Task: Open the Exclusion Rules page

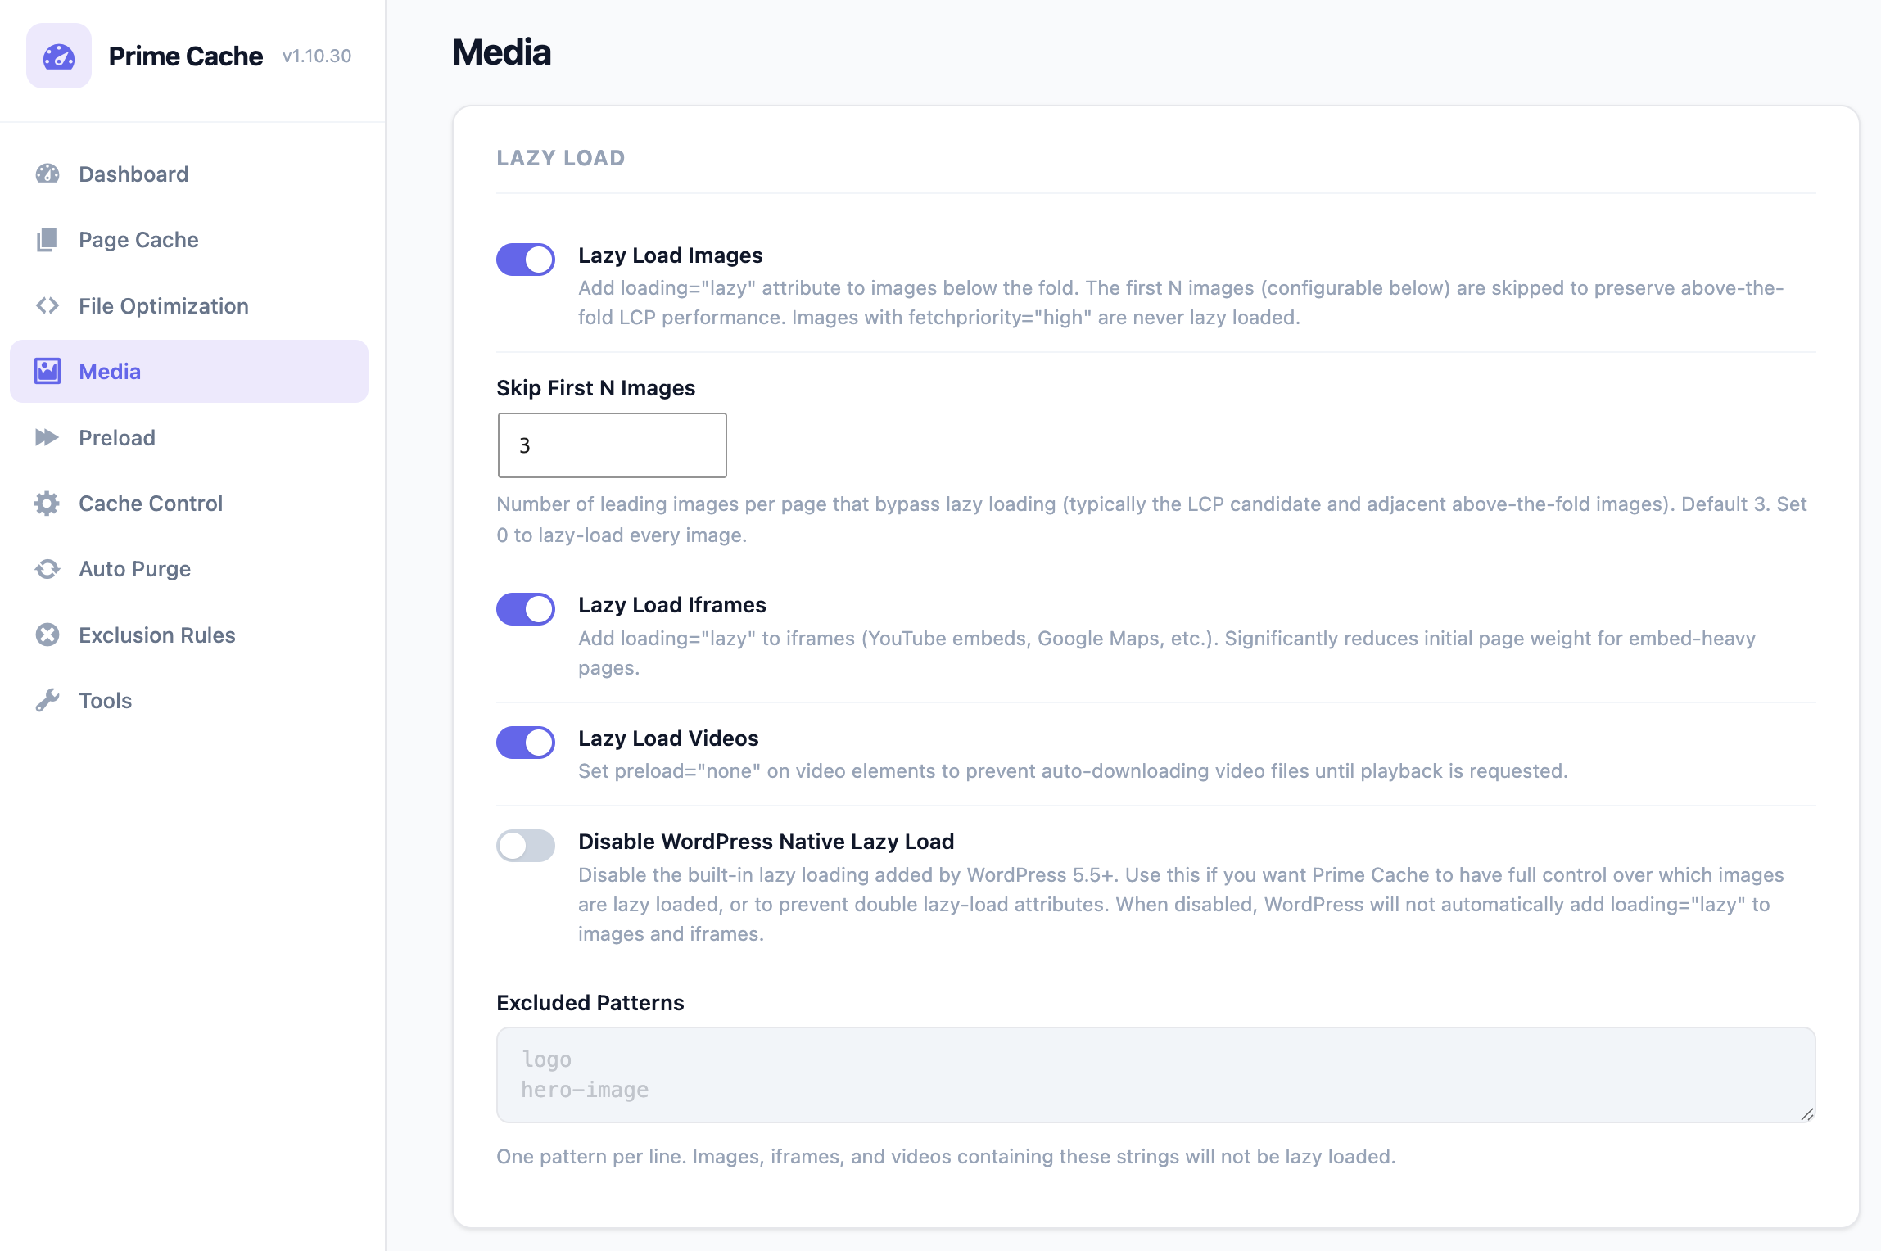Action: tap(189, 635)
